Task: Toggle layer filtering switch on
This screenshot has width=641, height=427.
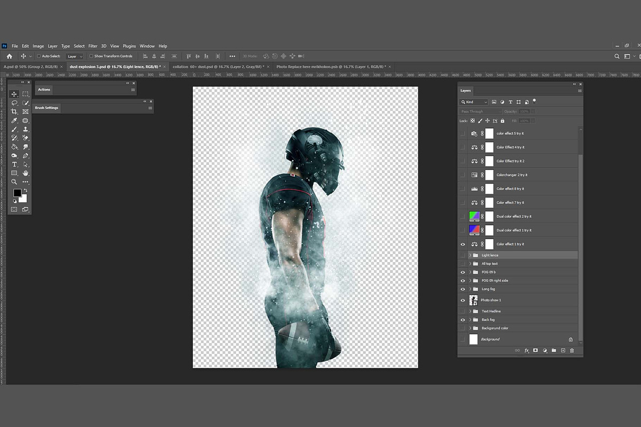Action: tap(534, 101)
